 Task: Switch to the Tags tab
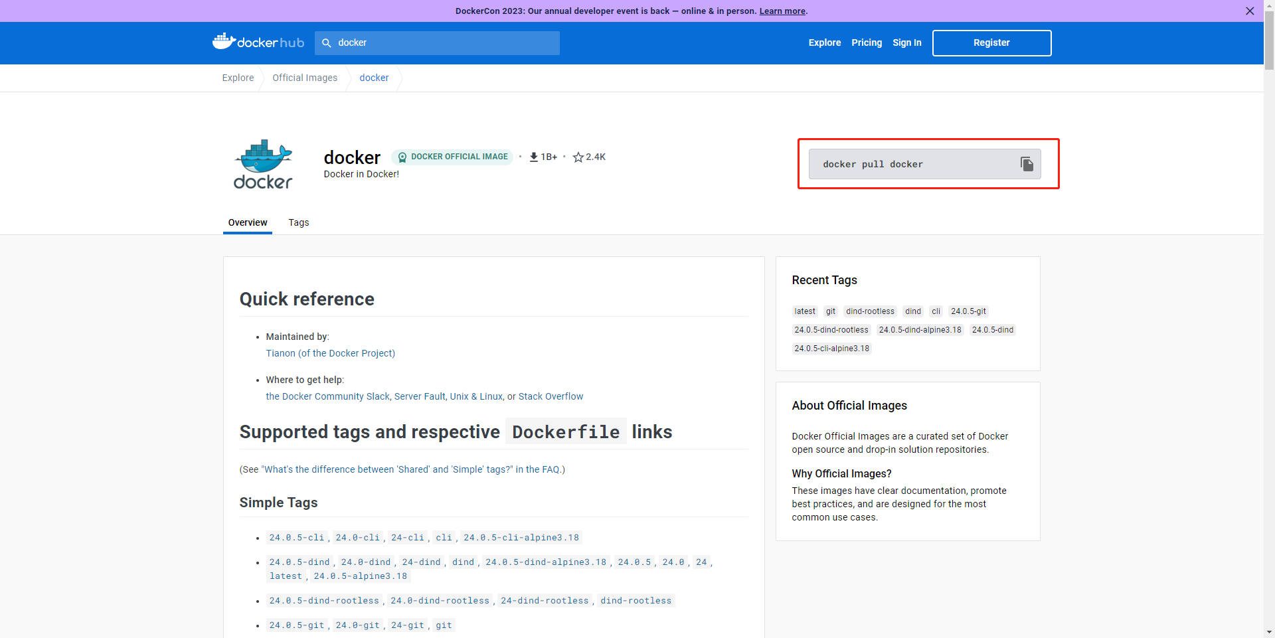click(298, 222)
